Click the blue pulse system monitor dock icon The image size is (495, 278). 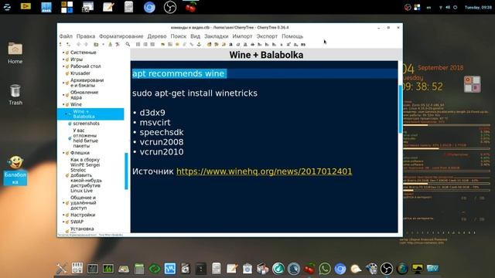pyautogui.click(x=170, y=269)
